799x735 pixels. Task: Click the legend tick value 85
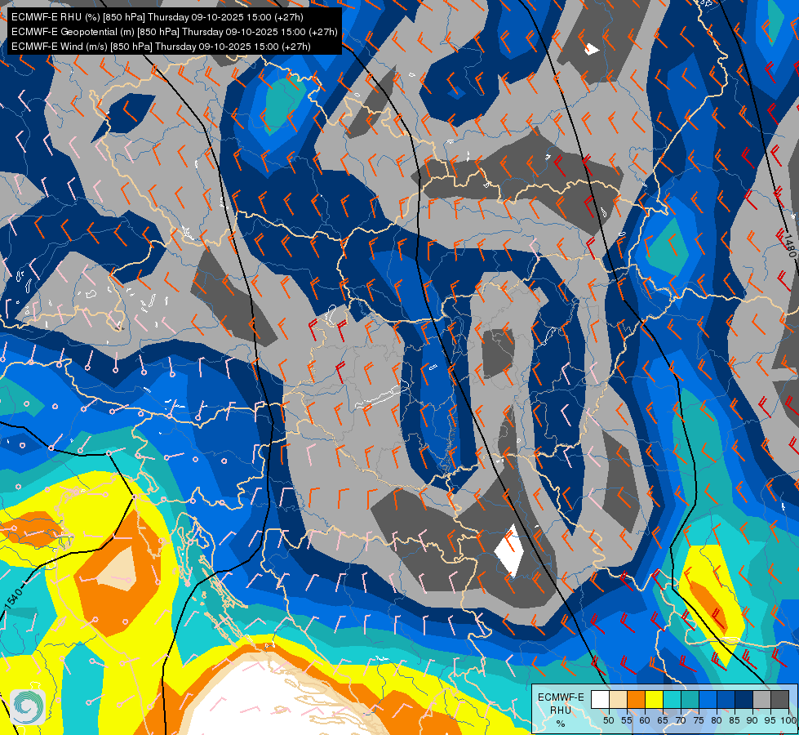pos(735,720)
